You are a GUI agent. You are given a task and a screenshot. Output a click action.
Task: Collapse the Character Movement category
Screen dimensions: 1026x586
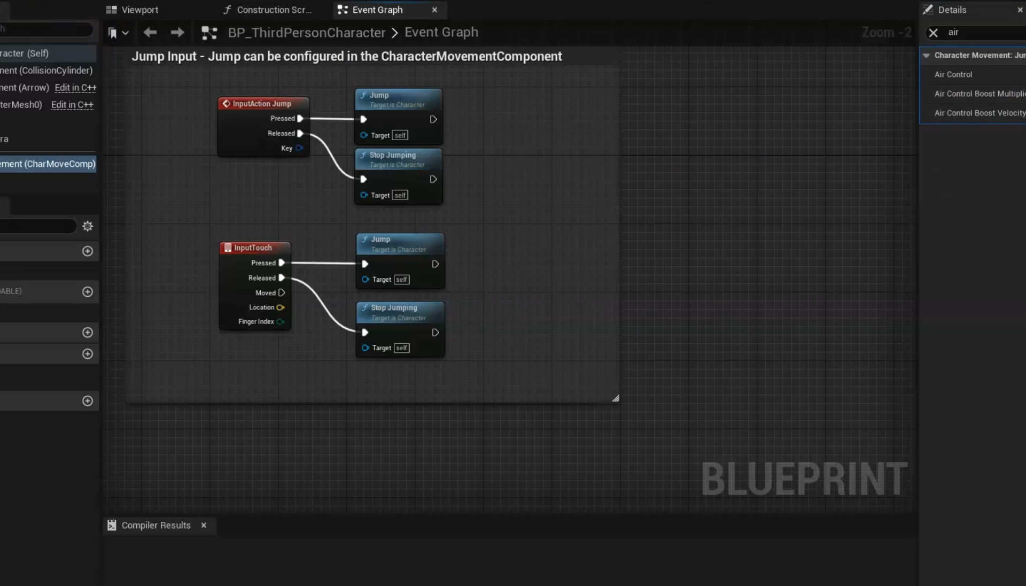click(926, 56)
